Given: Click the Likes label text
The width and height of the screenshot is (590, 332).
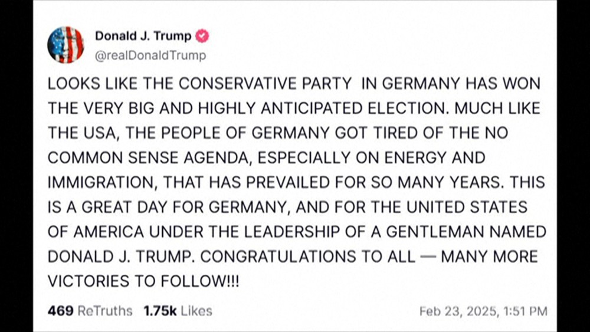Looking at the screenshot, I should pyautogui.click(x=195, y=310).
